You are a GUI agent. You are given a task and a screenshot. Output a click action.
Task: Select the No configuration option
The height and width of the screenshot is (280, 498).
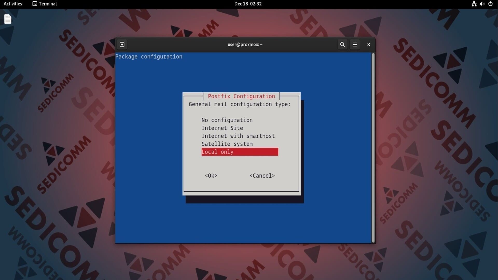point(227,120)
